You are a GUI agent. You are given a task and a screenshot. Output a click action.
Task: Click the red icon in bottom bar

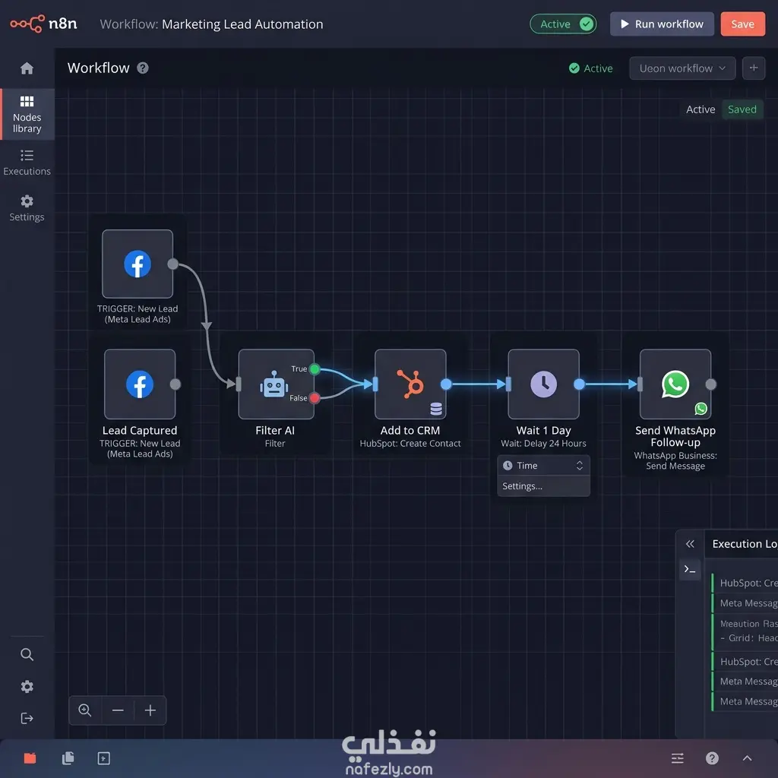[30, 757]
